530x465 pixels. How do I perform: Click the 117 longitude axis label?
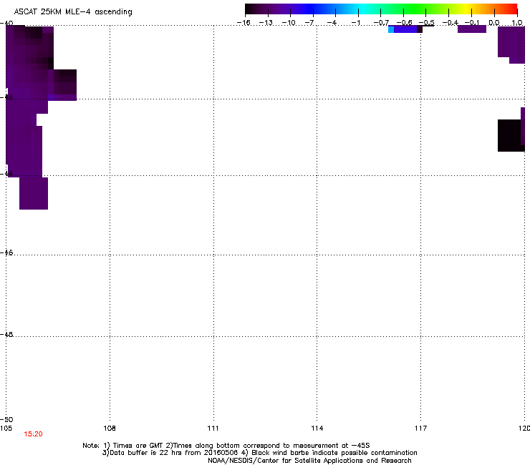[420, 429]
